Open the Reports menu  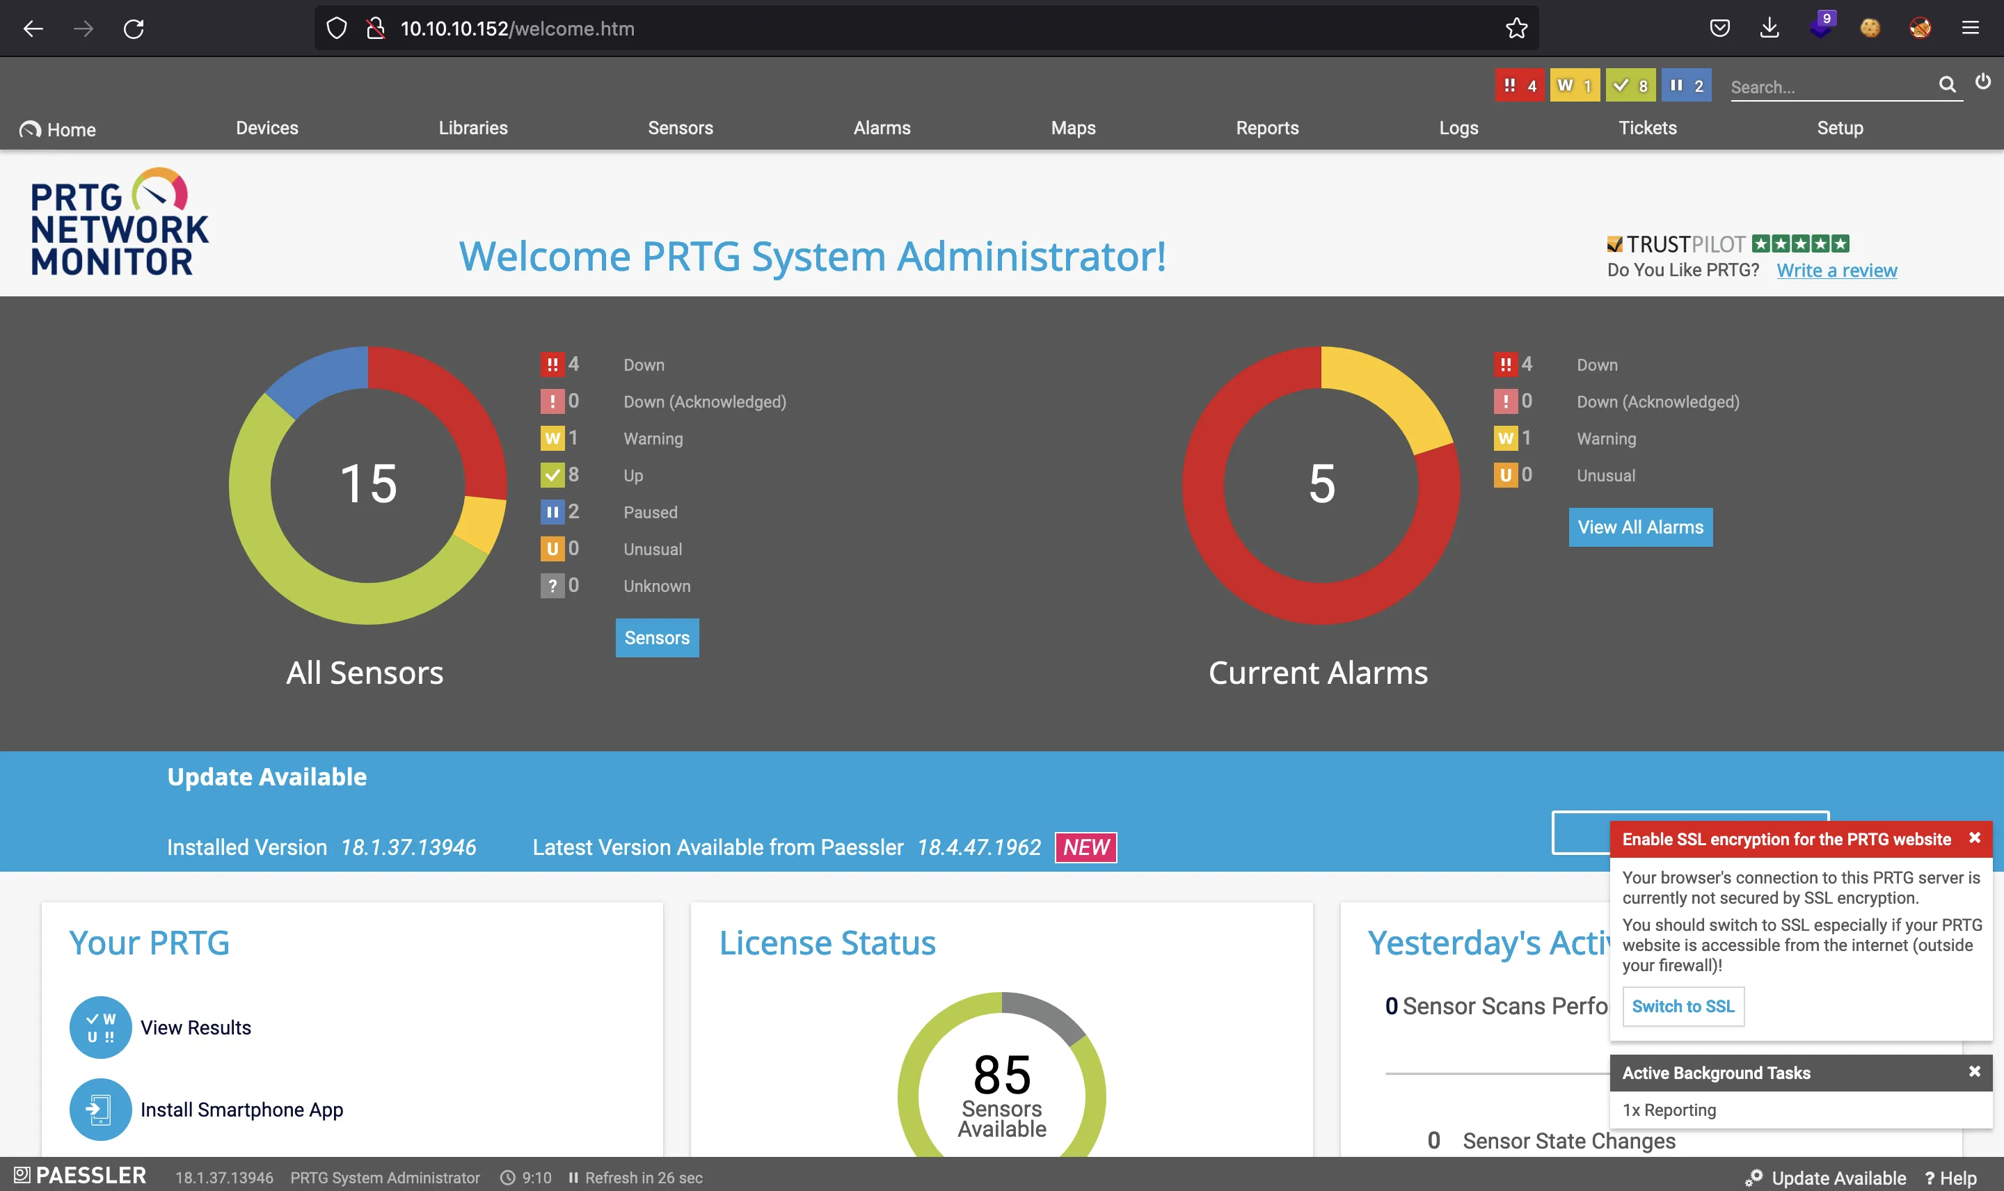click(1266, 127)
